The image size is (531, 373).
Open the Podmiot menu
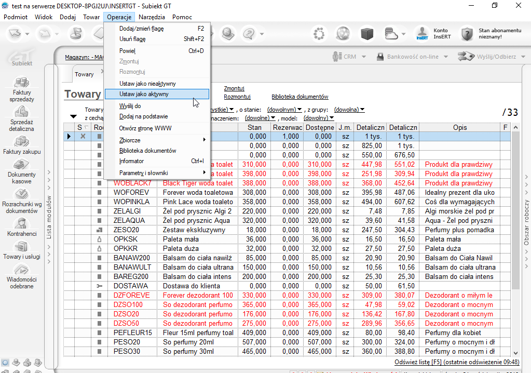pos(16,17)
